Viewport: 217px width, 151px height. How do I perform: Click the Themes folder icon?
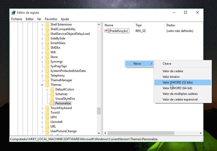point(47,85)
